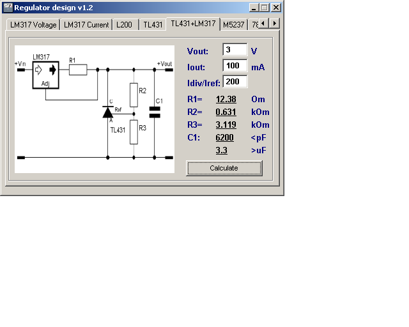The width and height of the screenshot is (409, 327).
Task: Click the C1 value 6200 pF
Action: pos(225,137)
